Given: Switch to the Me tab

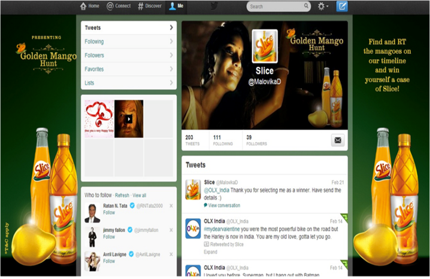Looking at the screenshot, I should point(176,6).
